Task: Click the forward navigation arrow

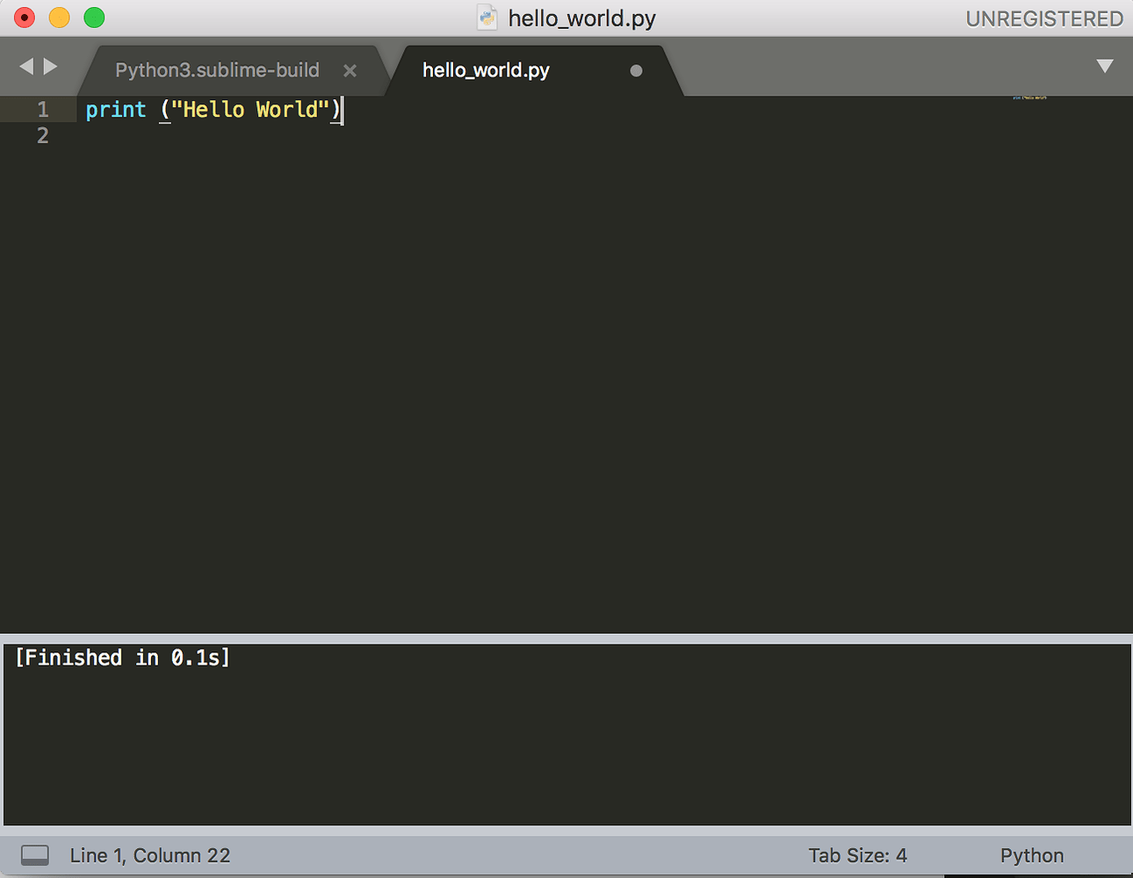Action: click(x=51, y=65)
